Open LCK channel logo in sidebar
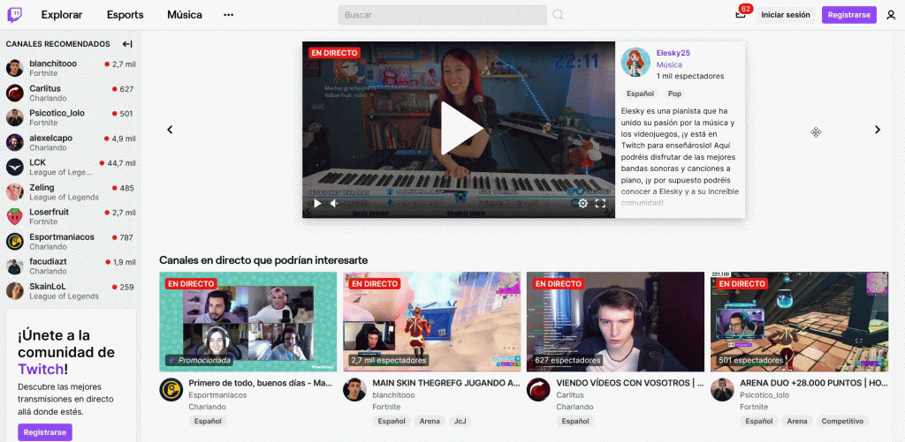The width and height of the screenshot is (905, 442). (x=14, y=167)
